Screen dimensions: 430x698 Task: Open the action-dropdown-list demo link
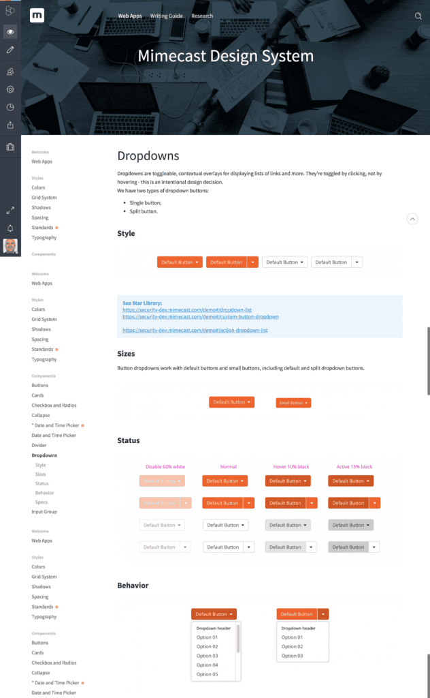[x=195, y=331]
